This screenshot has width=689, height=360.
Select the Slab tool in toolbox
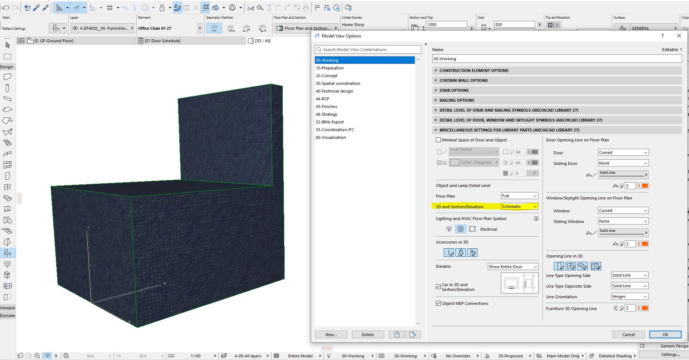(8, 110)
